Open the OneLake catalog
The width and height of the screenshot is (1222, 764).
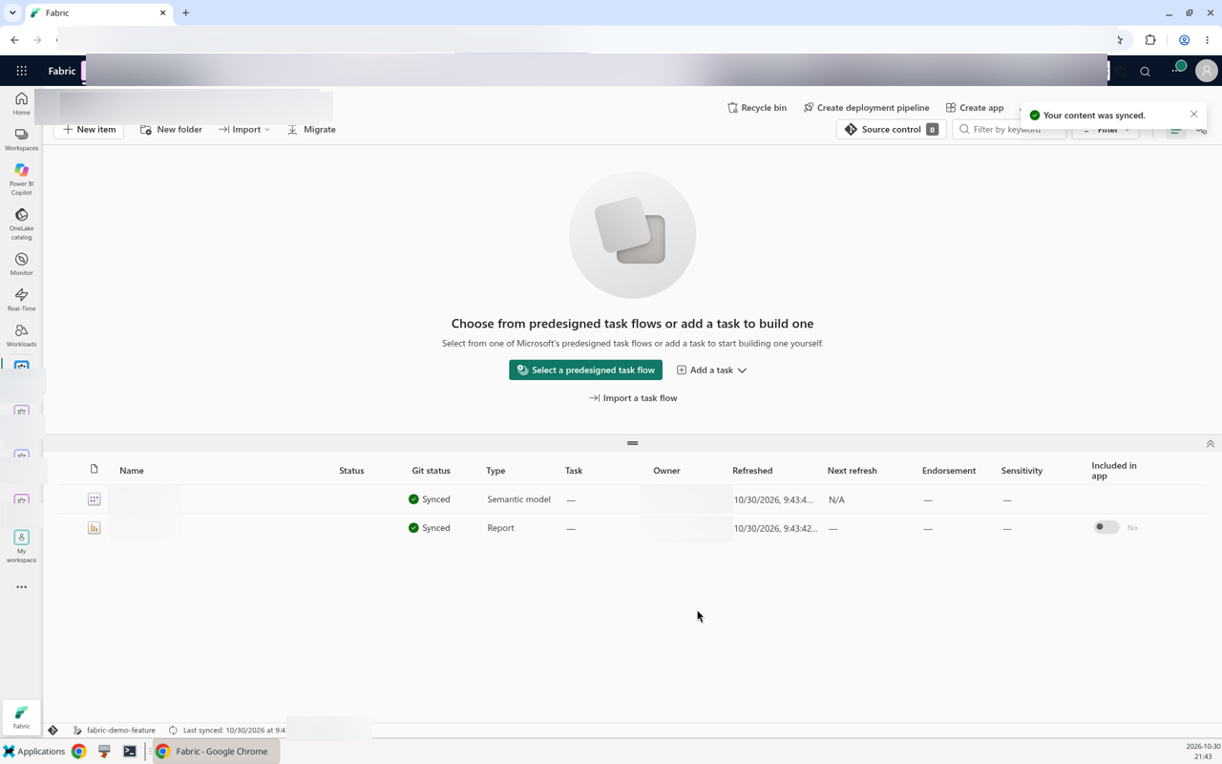pyautogui.click(x=21, y=223)
